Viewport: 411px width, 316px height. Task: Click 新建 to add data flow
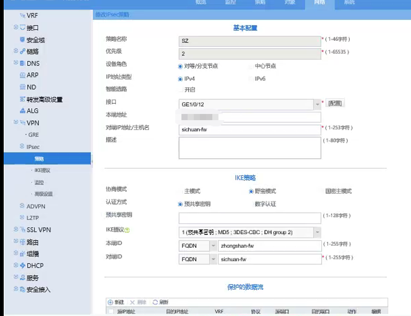click(119, 302)
